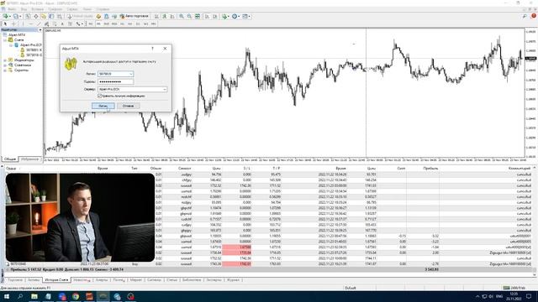
Task: Select the crosshair tool
Action: click(13, 24)
